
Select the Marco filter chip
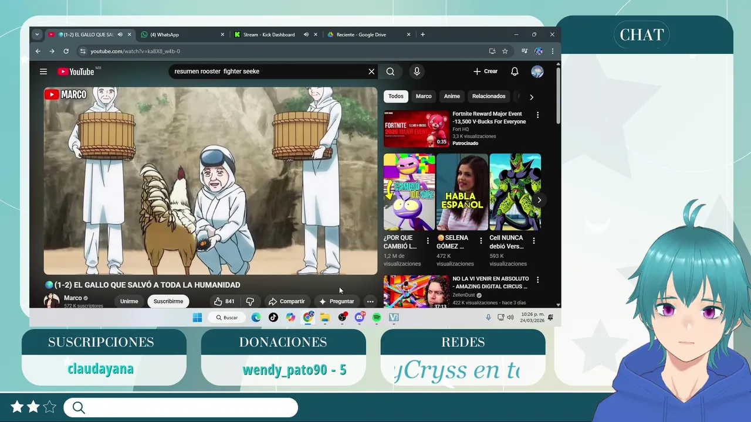424,96
